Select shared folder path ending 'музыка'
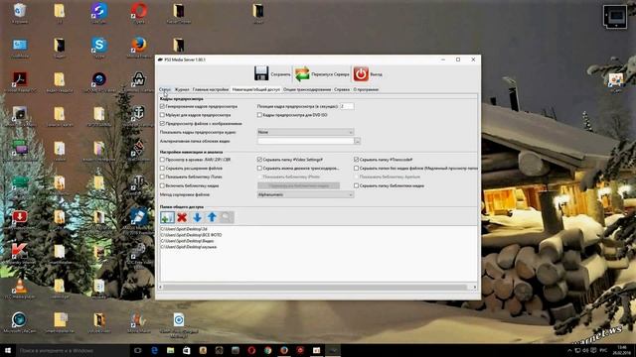Viewport: 636px width, 357px height. tap(189, 247)
